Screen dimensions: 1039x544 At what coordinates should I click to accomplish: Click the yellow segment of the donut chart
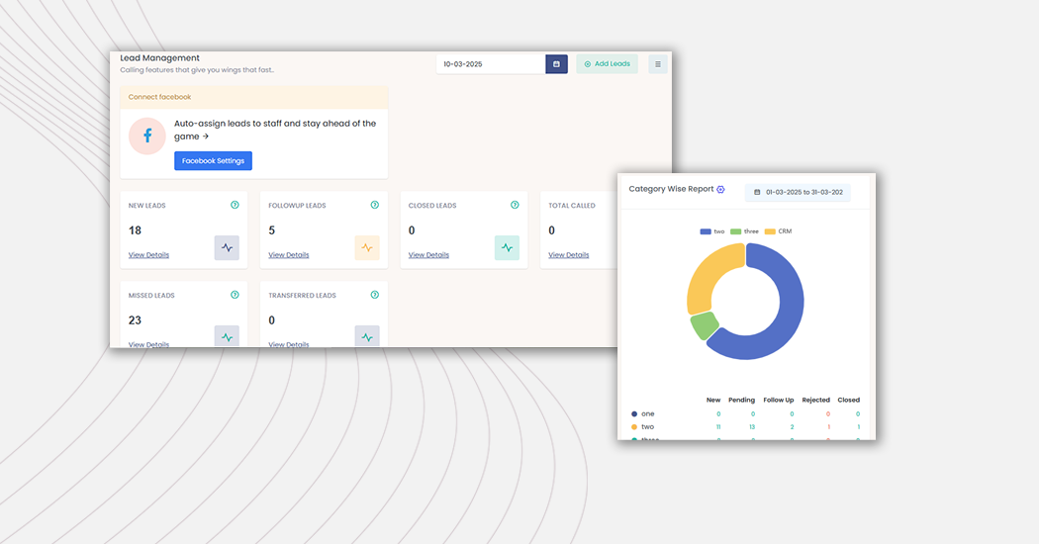706,275
